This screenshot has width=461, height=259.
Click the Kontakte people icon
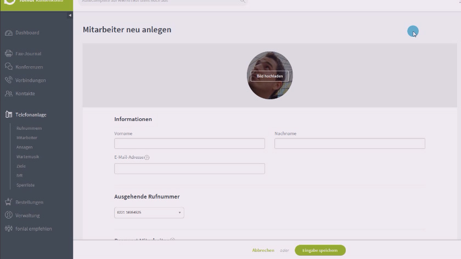[x=9, y=93]
